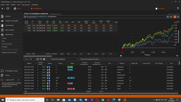The image size is (181, 102).
Task: Check Известные карманные карты checkbox
Action: [x=79, y=59]
